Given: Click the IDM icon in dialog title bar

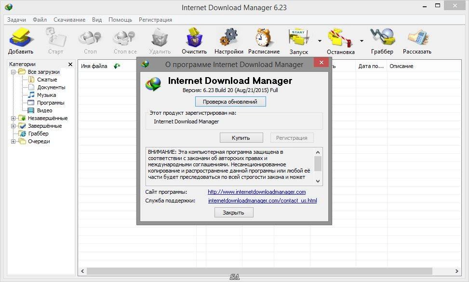Looking at the screenshot, I should pos(146,64).
